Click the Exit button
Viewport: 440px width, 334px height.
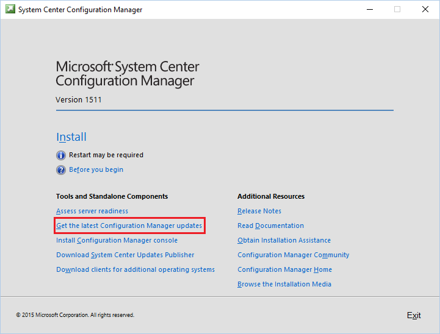pos(414,315)
